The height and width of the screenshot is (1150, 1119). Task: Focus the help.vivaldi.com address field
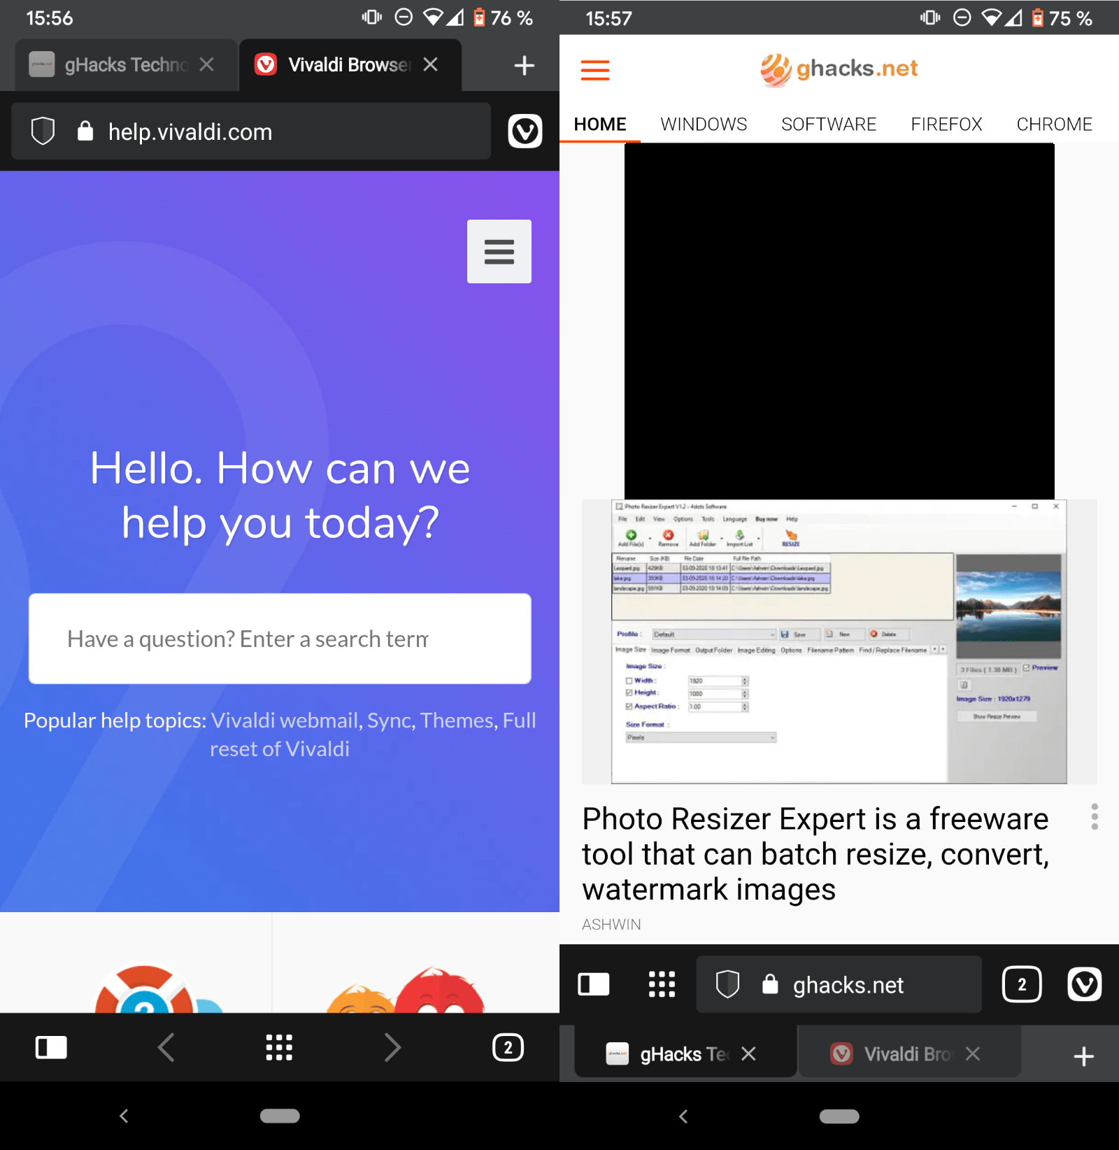[251, 131]
